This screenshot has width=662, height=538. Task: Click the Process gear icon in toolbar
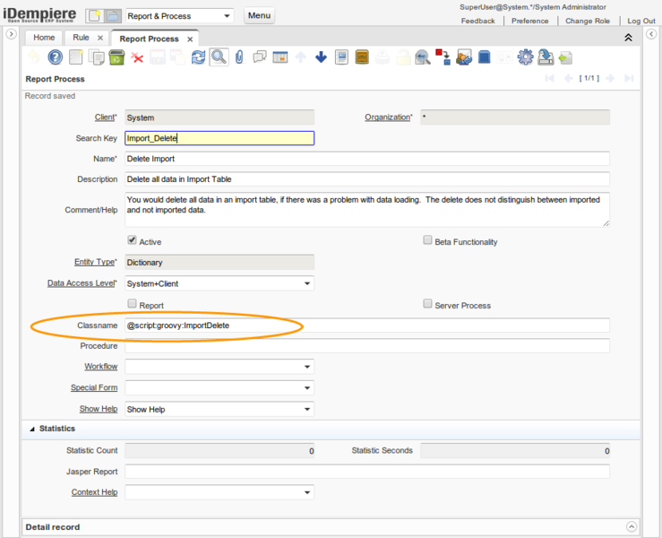click(525, 57)
